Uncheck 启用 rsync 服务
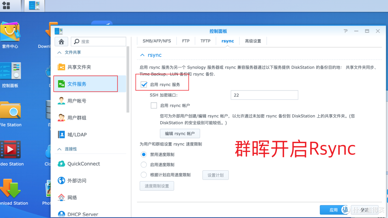This screenshot has width=388, height=218. pyautogui.click(x=144, y=85)
